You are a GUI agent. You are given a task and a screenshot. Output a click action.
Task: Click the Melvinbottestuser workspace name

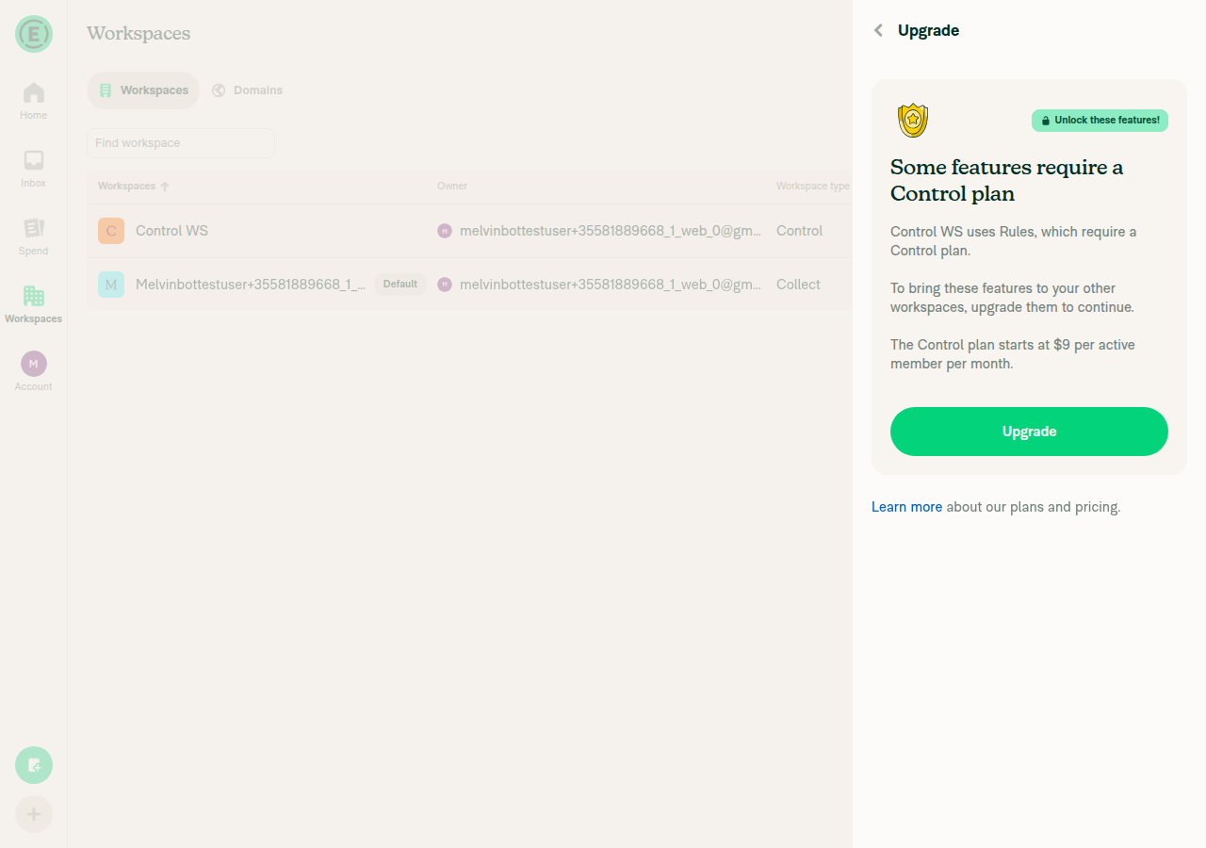click(251, 285)
